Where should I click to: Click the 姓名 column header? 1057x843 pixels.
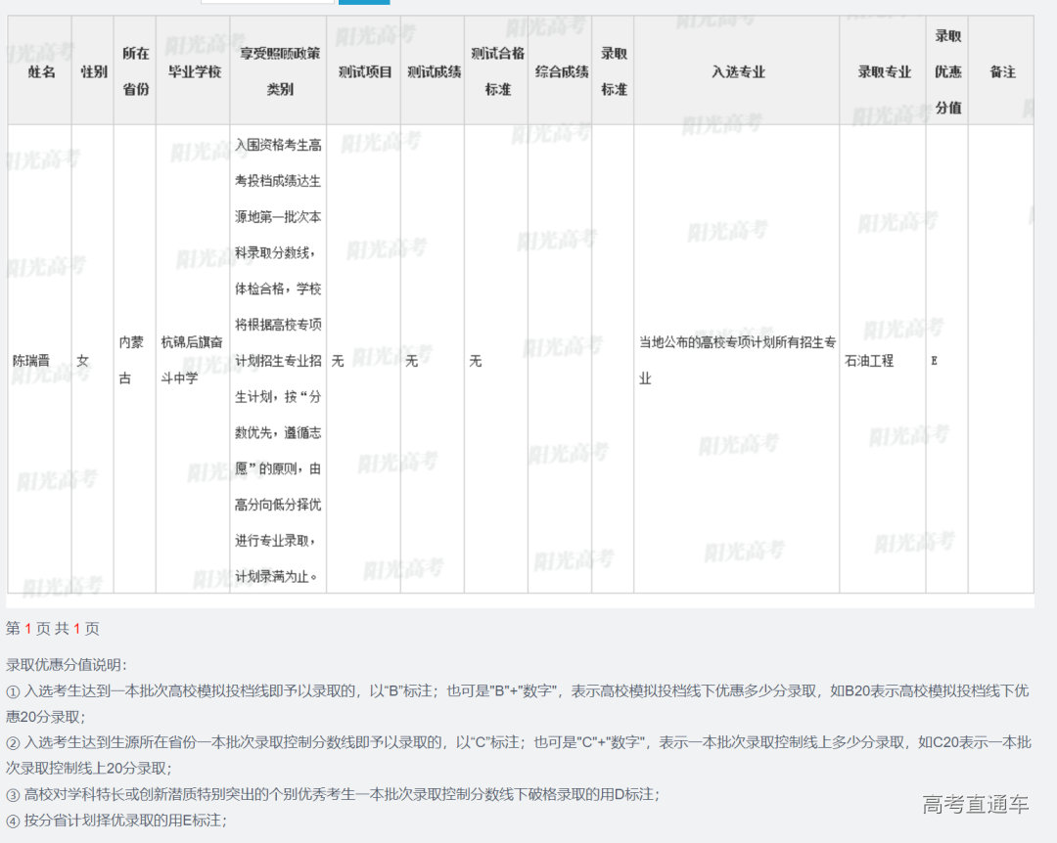coord(41,71)
